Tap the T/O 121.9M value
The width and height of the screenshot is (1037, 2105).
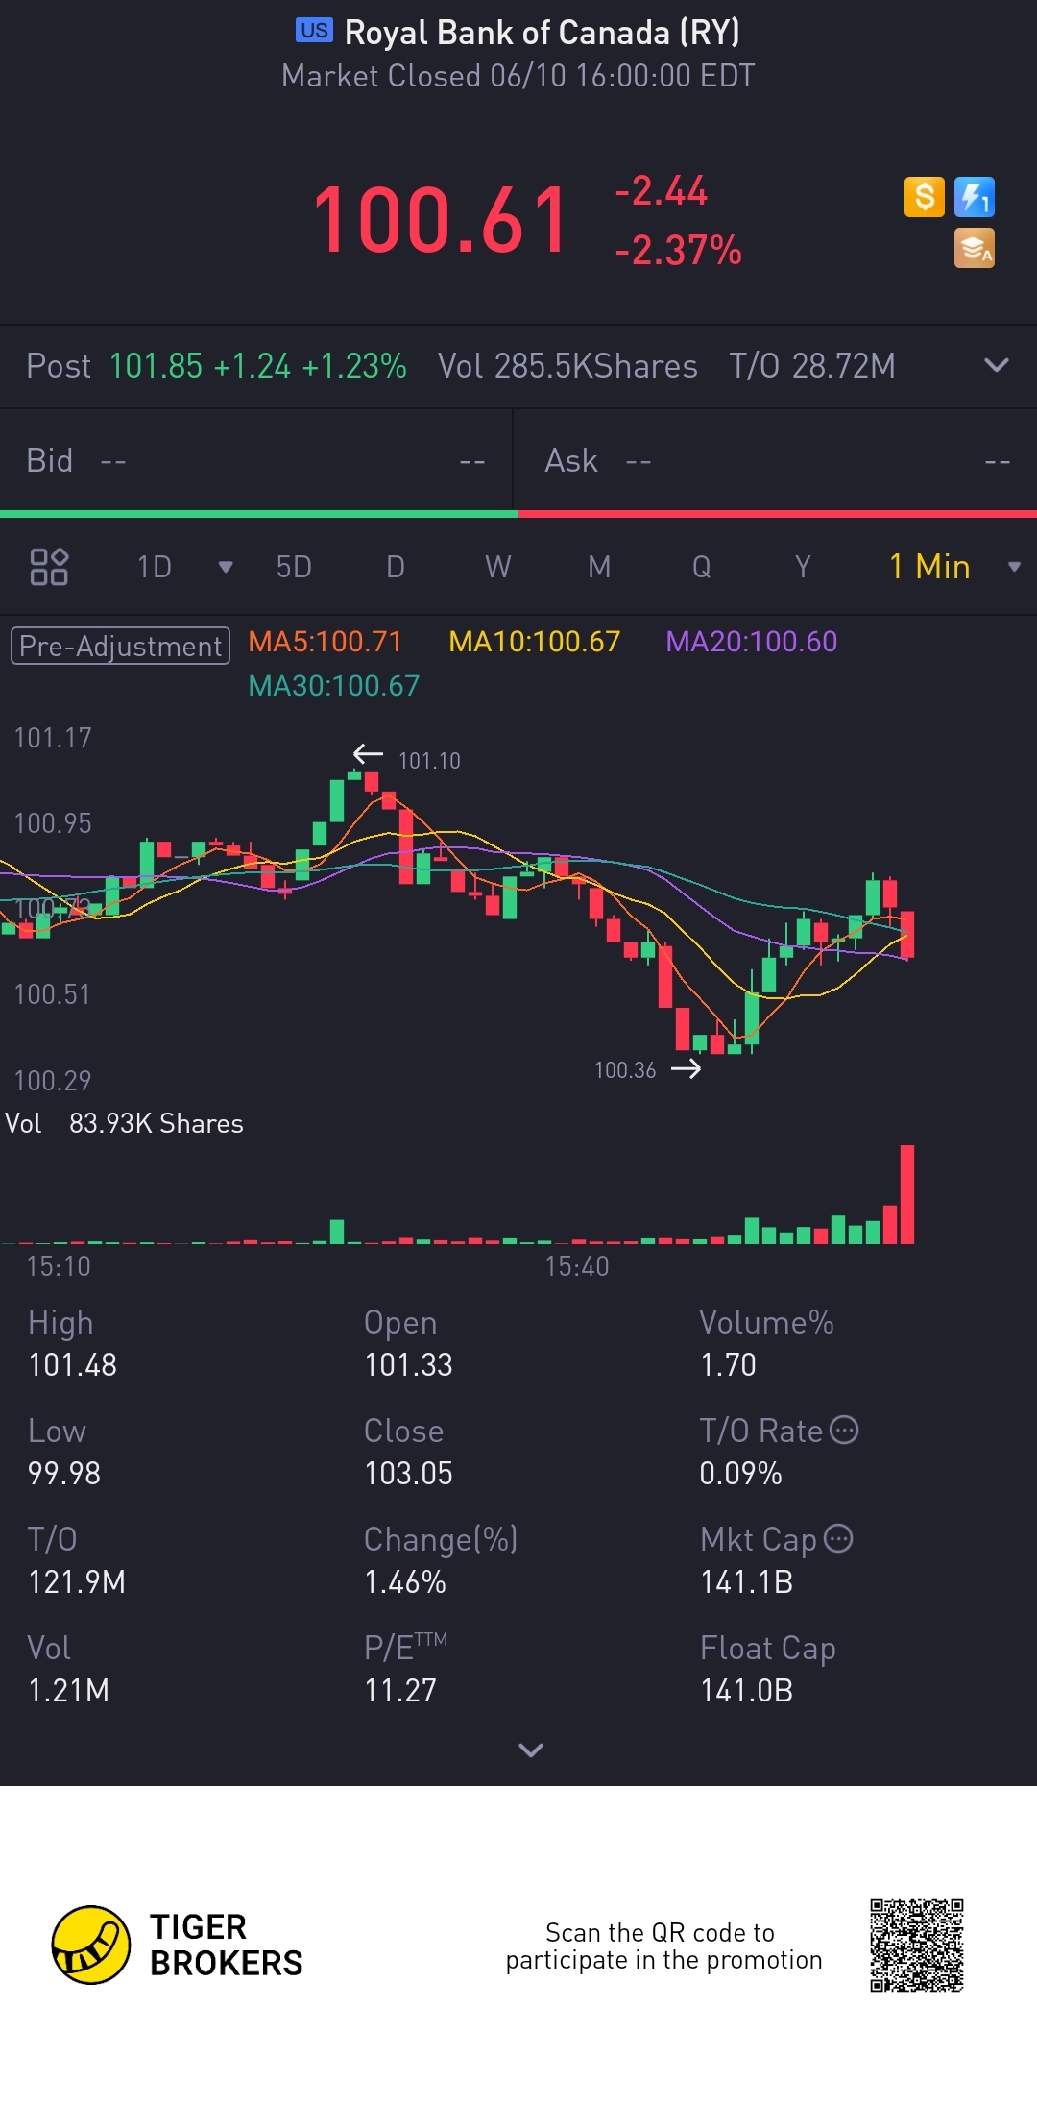77,1582
